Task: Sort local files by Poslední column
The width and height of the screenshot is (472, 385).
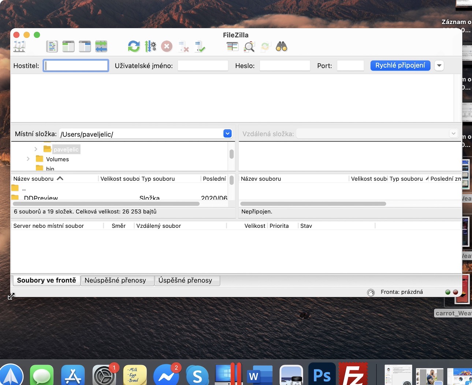Action: [x=215, y=179]
